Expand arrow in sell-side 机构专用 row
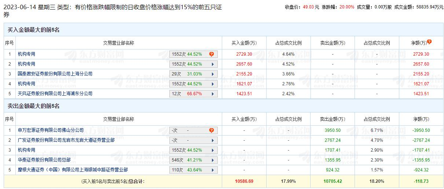444x189 pixels. pyautogui.click(x=212, y=150)
